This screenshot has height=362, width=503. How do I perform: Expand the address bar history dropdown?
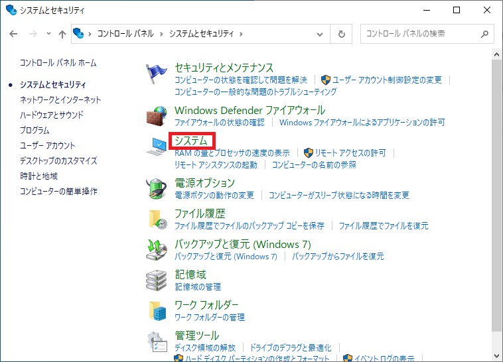tap(319, 34)
